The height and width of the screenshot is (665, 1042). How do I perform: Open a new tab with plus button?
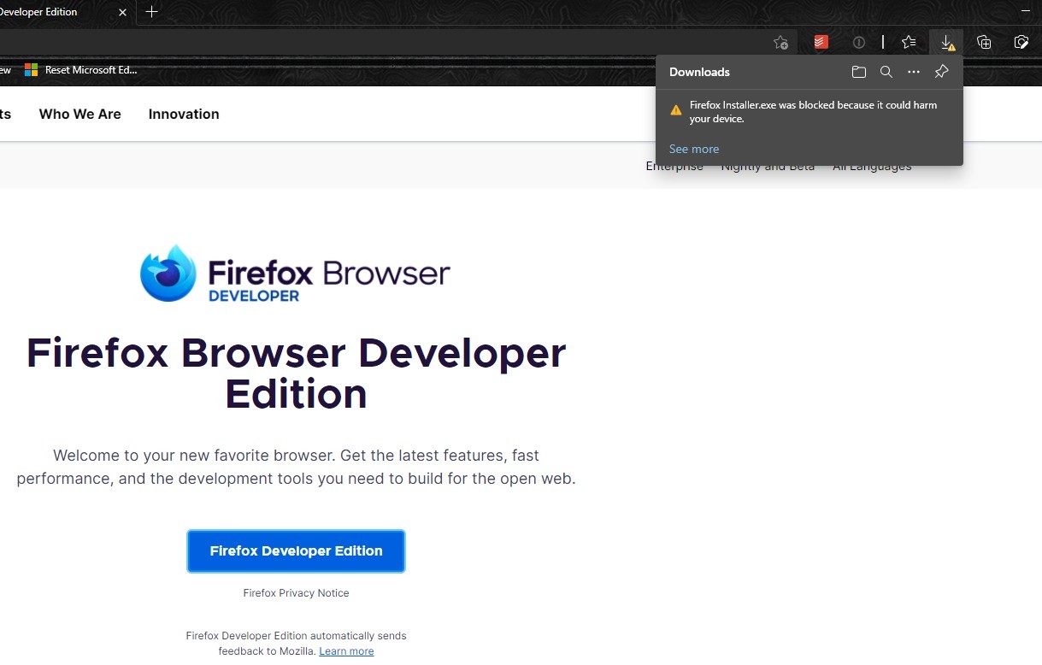(x=151, y=12)
